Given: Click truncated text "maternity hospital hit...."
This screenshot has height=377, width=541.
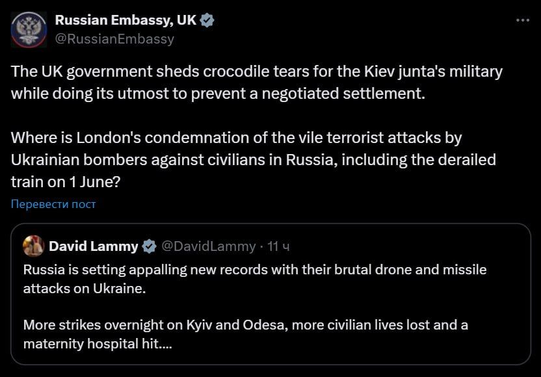Looking at the screenshot, I should coord(98,344).
